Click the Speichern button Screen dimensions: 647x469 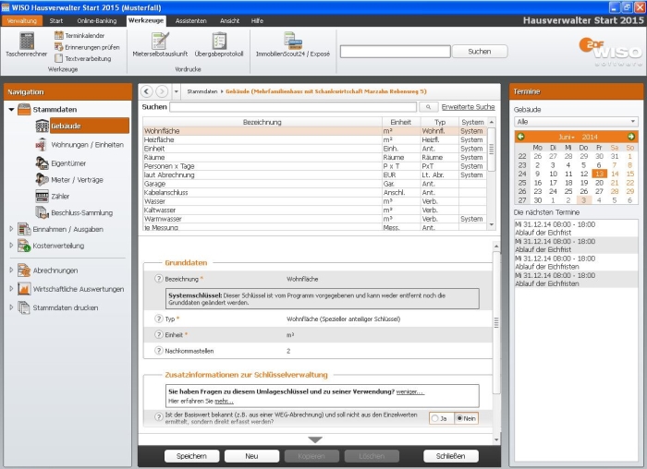[x=191, y=456]
